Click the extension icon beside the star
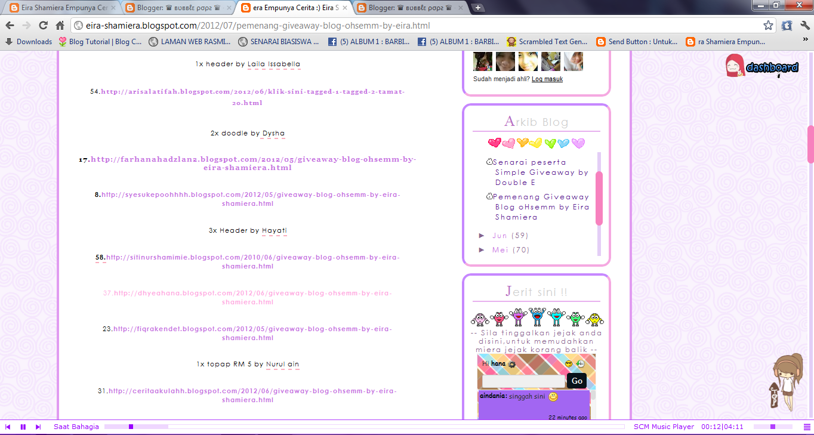Screen dimensions: 814x435 click(x=787, y=26)
